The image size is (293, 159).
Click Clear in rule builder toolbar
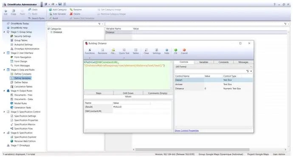point(146,51)
